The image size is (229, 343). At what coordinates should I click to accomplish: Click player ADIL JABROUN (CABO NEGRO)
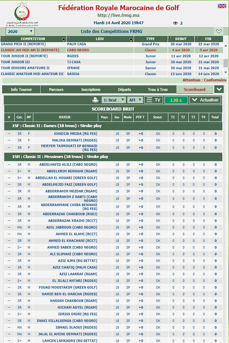(x=72, y=227)
